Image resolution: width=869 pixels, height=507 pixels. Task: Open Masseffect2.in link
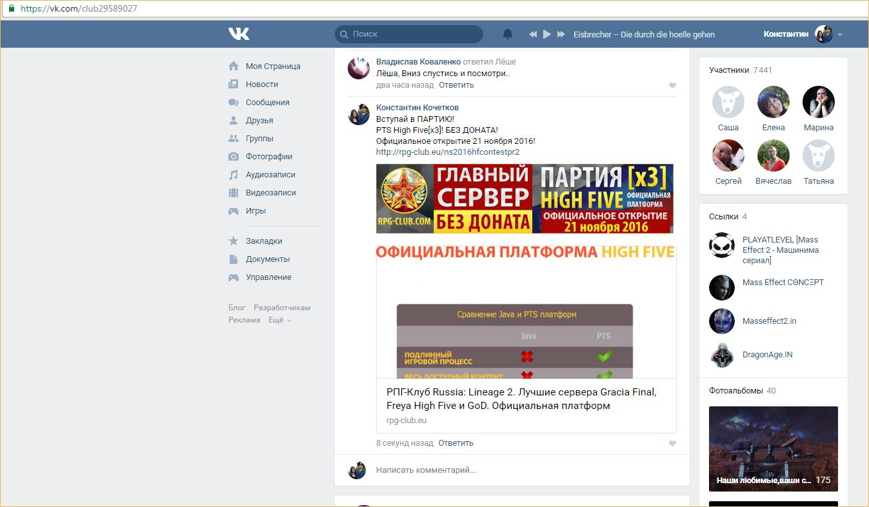[x=769, y=321]
